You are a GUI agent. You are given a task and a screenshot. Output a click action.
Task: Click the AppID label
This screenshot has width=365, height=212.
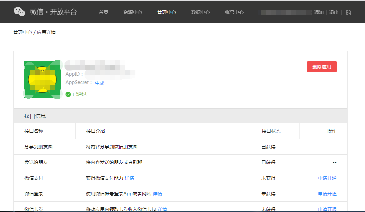coord(74,74)
